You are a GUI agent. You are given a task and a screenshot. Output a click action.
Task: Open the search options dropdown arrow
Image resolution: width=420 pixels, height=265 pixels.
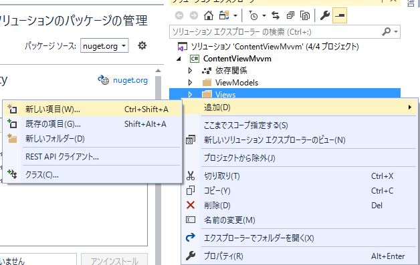click(x=396, y=32)
